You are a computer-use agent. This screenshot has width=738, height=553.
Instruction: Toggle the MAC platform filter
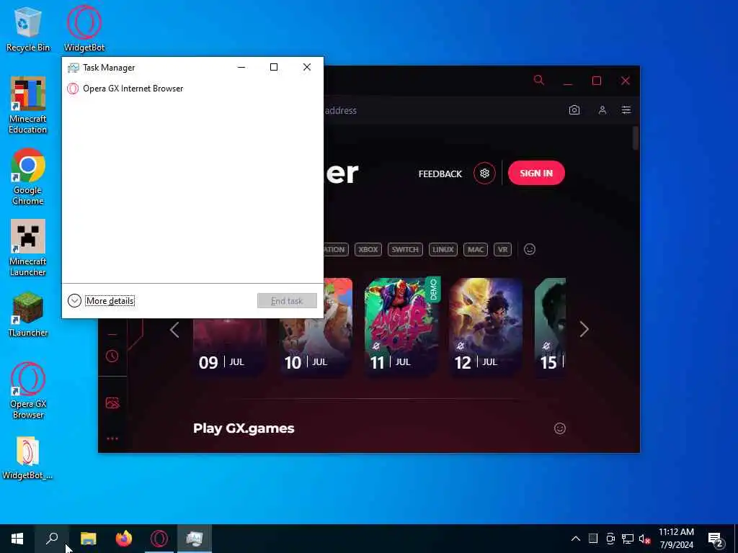pos(476,249)
